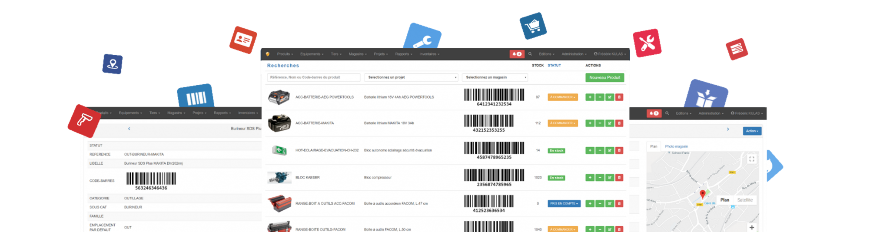Delete the BLOC KAESER product

coord(619,178)
